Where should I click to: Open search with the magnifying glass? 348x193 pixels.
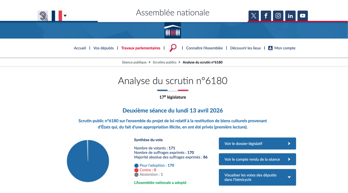coord(173,48)
